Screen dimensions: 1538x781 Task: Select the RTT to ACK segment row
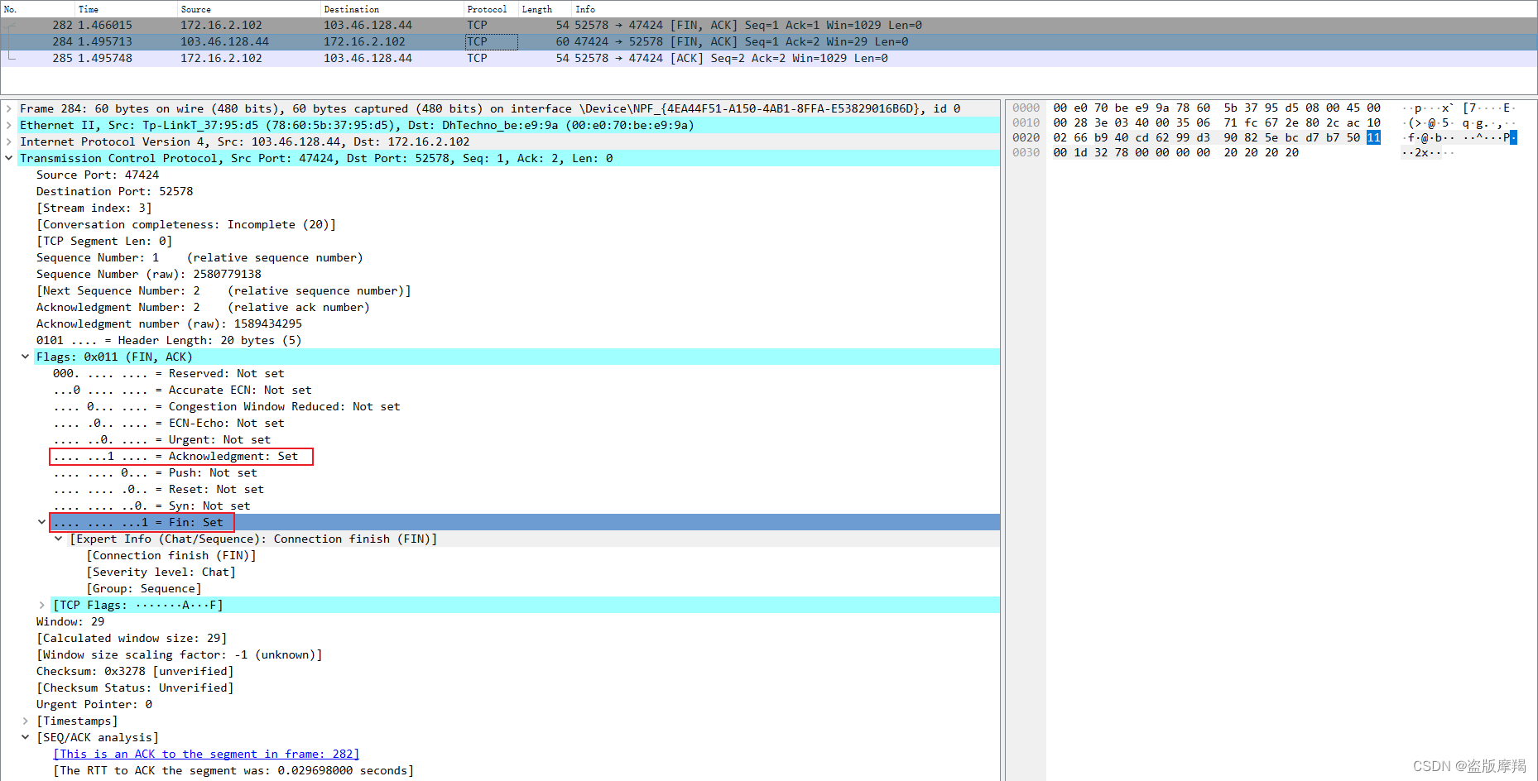[233, 770]
